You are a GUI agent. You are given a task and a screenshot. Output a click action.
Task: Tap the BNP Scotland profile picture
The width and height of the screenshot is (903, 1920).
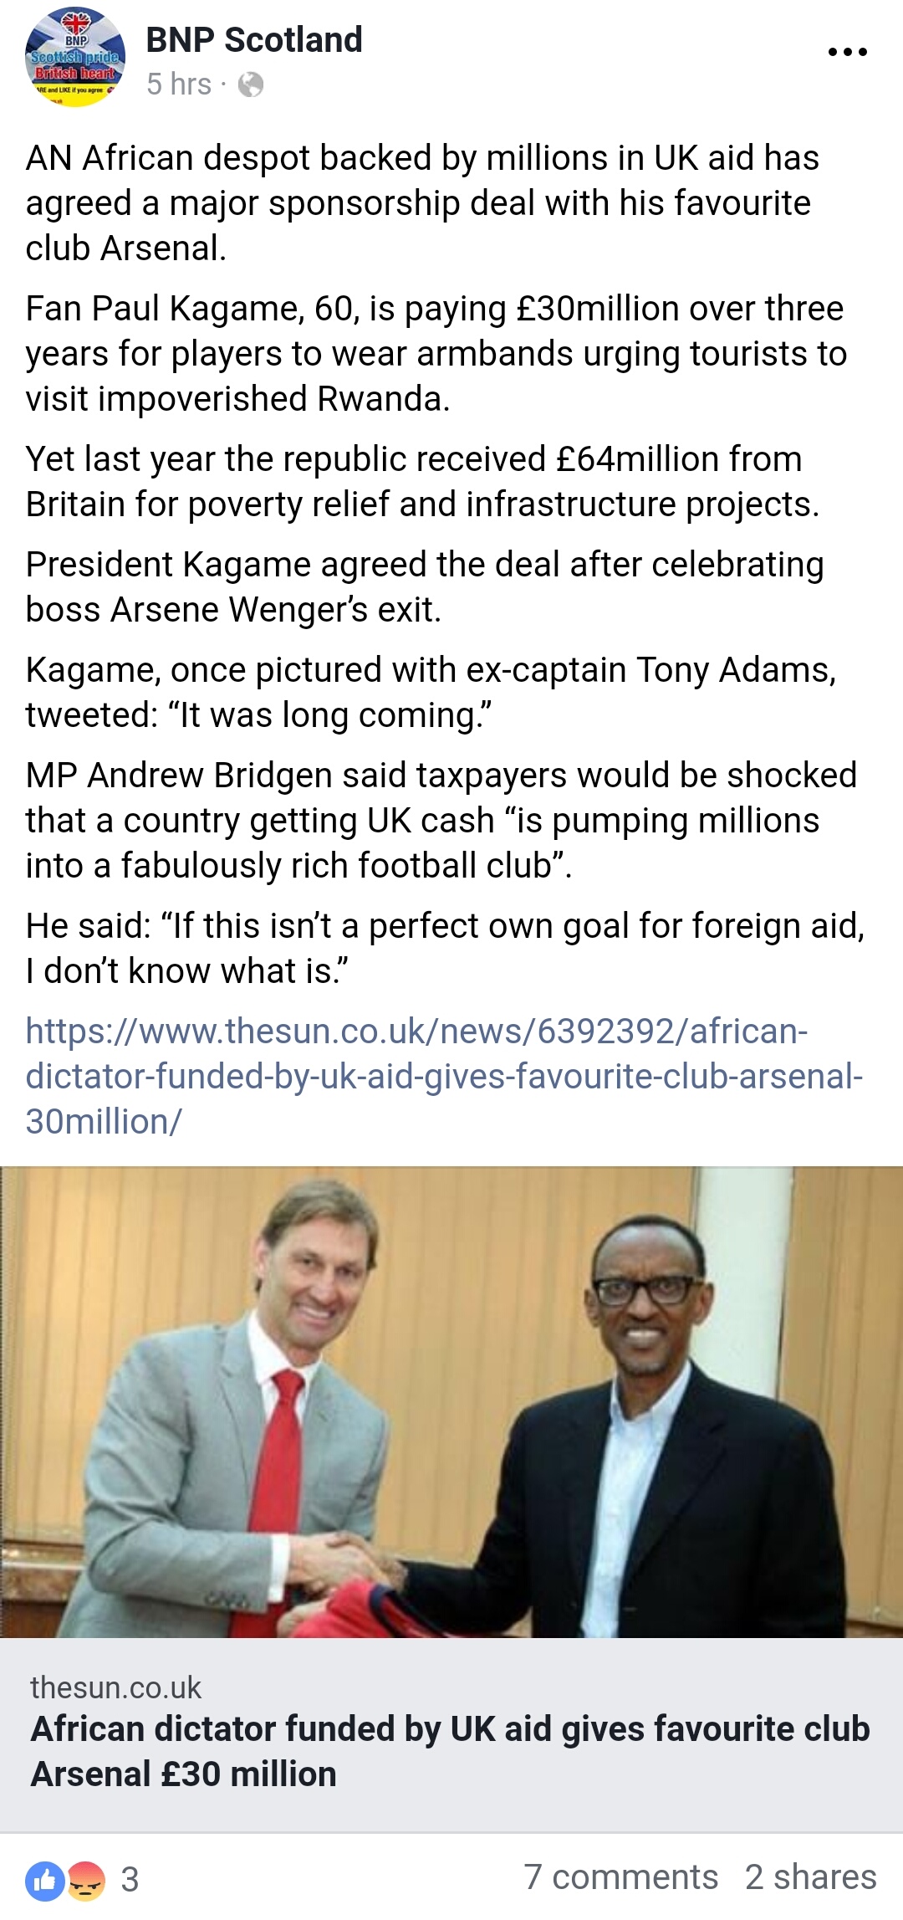tap(75, 57)
